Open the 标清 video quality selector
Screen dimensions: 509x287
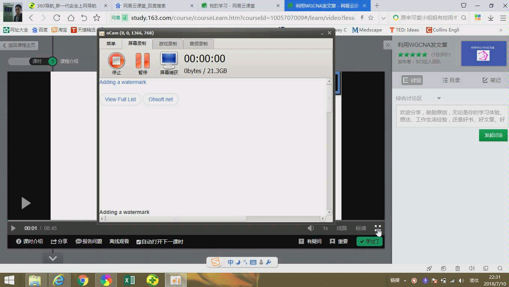361,228
